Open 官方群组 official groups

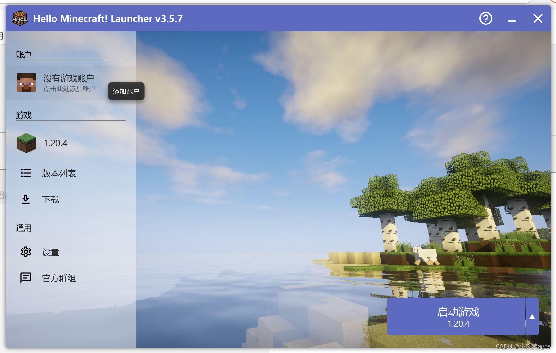[x=71, y=278]
